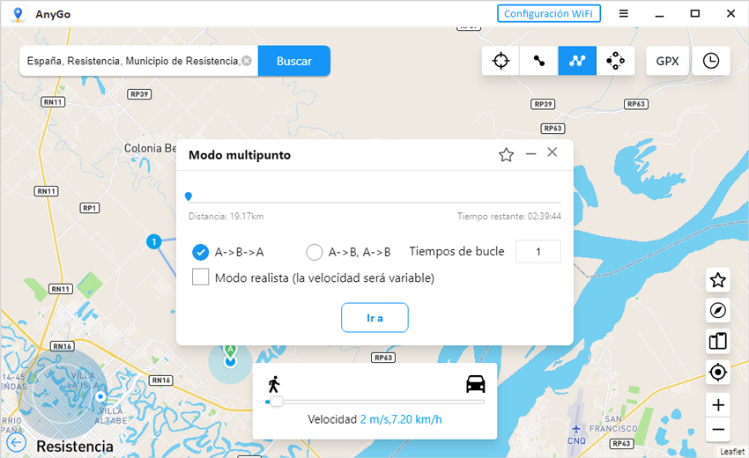The width and height of the screenshot is (749, 458).
Task: Open the GPX import button
Action: coord(667,61)
